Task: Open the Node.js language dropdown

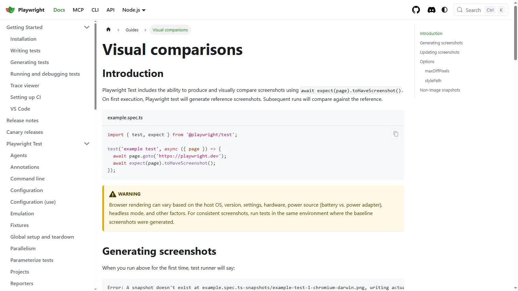Action: click(x=134, y=10)
